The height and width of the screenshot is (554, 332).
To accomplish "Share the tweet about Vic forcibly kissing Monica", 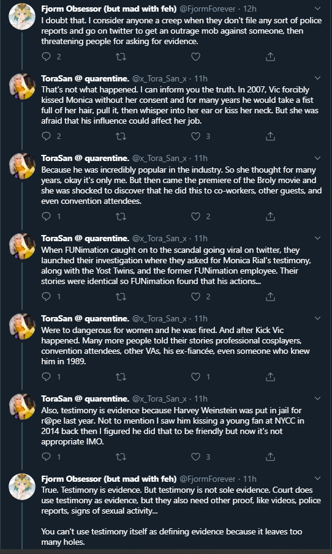I will click(x=270, y=136).
